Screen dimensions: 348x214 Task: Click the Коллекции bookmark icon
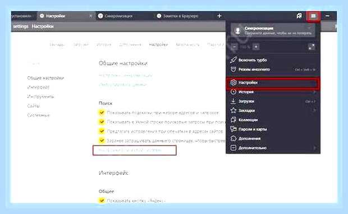point(233,120)
